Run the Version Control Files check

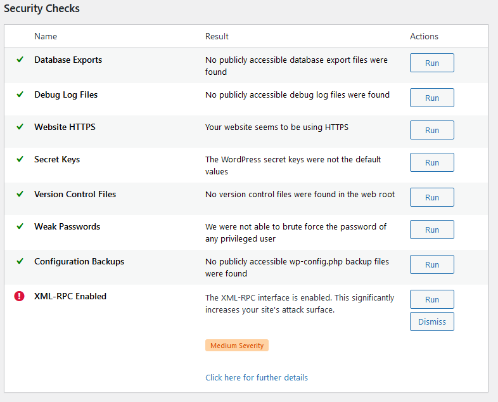tap(431, 198)
